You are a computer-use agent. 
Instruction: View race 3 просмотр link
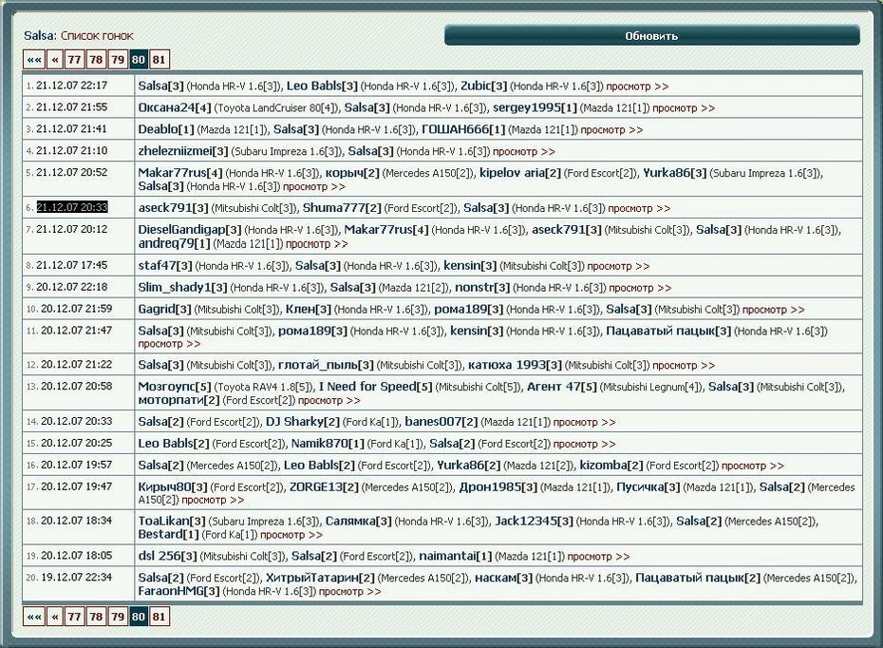pos(611,130)
